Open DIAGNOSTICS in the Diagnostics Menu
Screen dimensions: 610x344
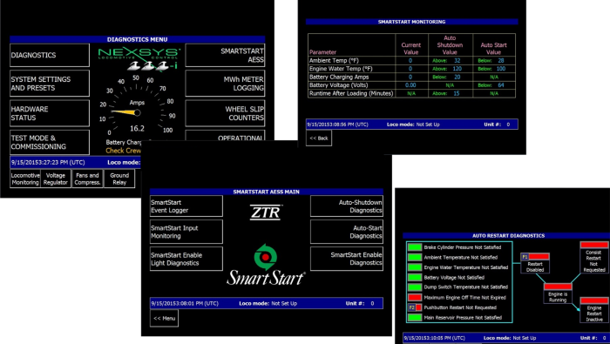point(50,55)
